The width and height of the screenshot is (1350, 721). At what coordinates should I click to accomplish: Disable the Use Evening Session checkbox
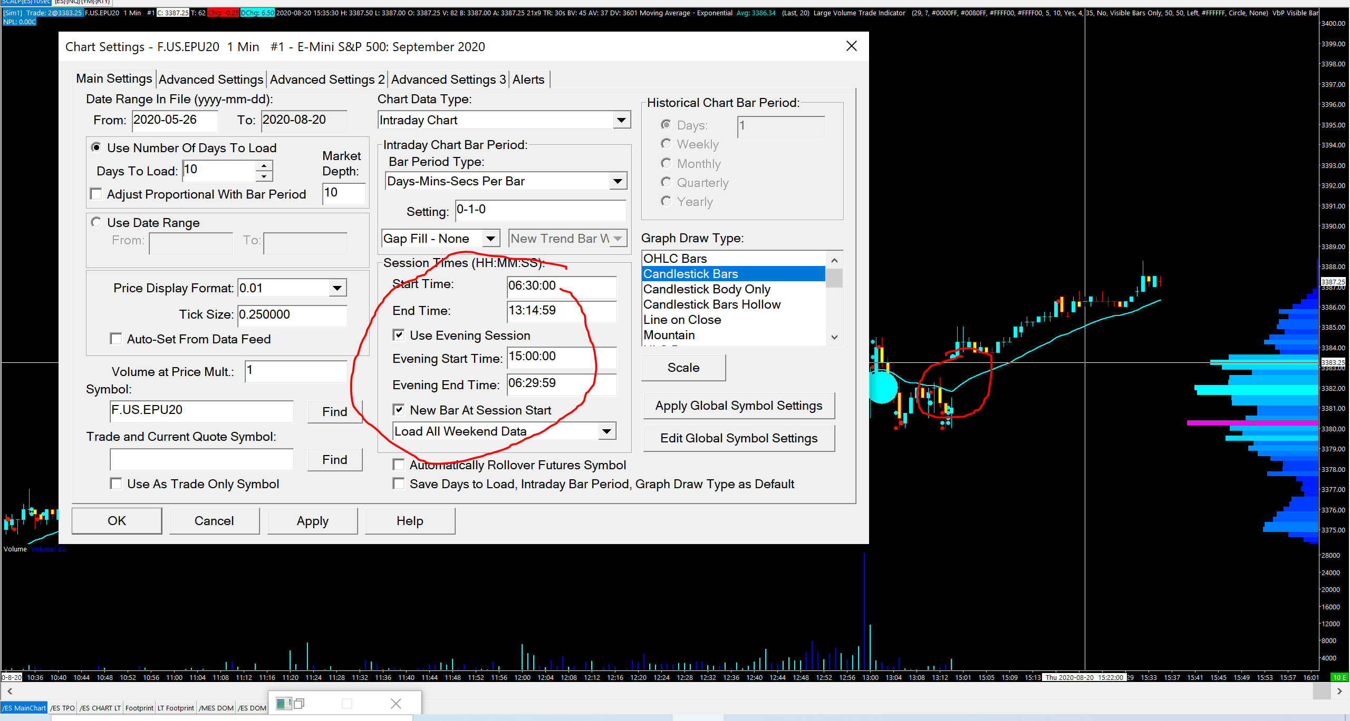tap(399, 335)
